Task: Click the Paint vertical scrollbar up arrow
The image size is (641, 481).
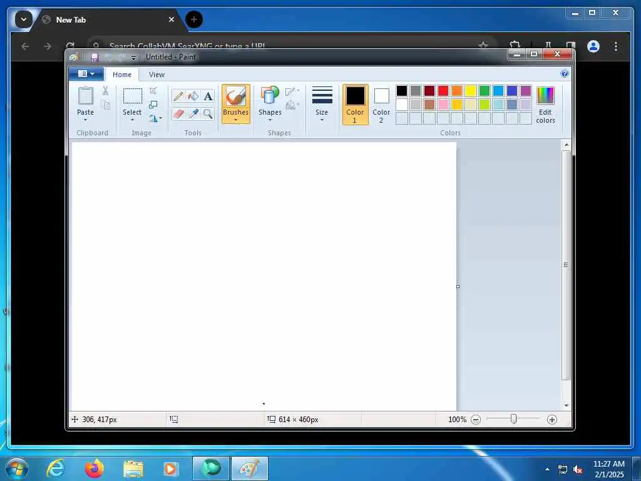Action: (x=566, y=145)
